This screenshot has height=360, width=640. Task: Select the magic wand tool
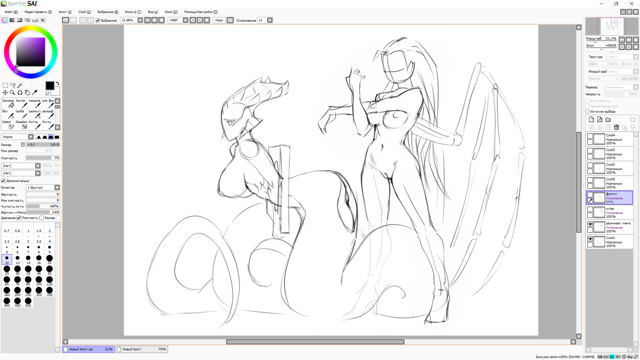[20, 85]
